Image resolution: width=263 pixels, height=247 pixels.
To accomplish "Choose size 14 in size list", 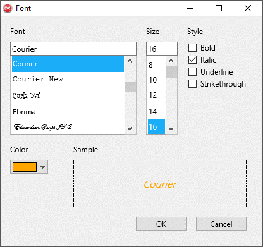I will point(156,111).
